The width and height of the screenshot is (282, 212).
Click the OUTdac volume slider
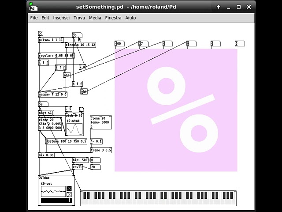click(x=56, y=200)
